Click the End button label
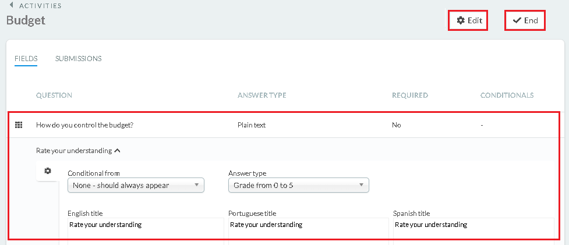 (531, 20)
